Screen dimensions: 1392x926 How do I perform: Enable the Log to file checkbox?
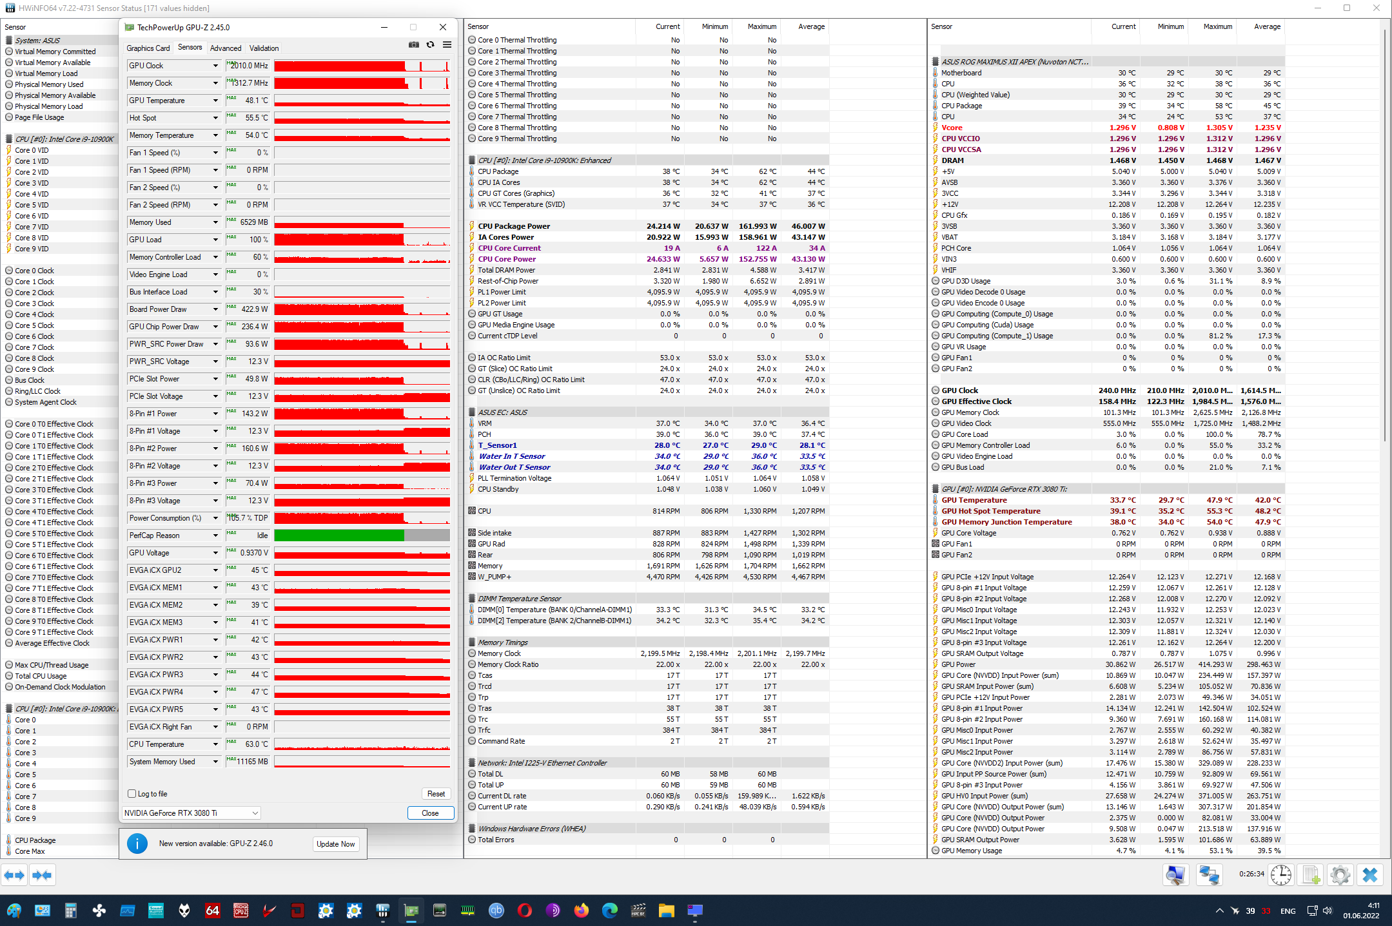pyautogui.click(x=132, y=794)
